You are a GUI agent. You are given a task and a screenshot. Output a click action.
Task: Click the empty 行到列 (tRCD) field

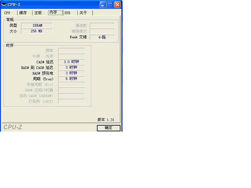click(x=72, y=101)
